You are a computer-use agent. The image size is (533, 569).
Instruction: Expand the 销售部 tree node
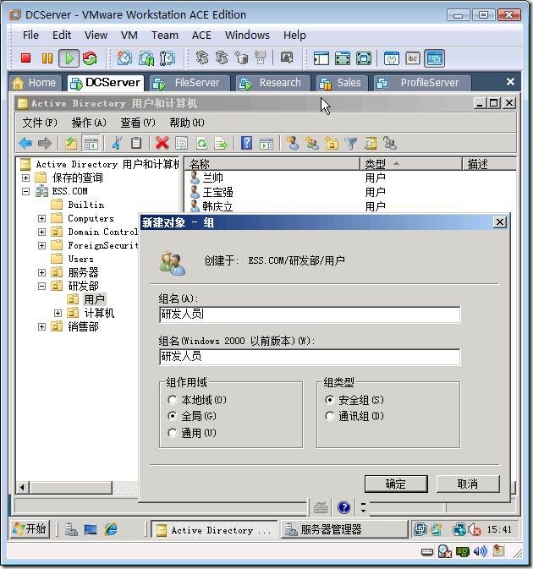coord(41,327)
